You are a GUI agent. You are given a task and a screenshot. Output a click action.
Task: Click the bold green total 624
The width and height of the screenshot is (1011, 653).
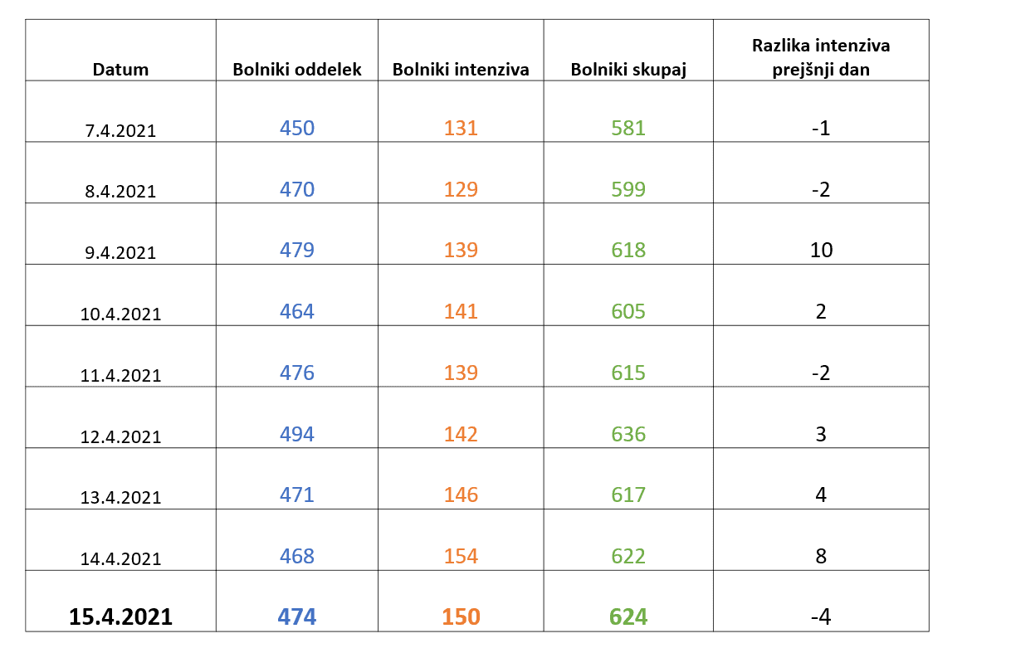[628, 617]
